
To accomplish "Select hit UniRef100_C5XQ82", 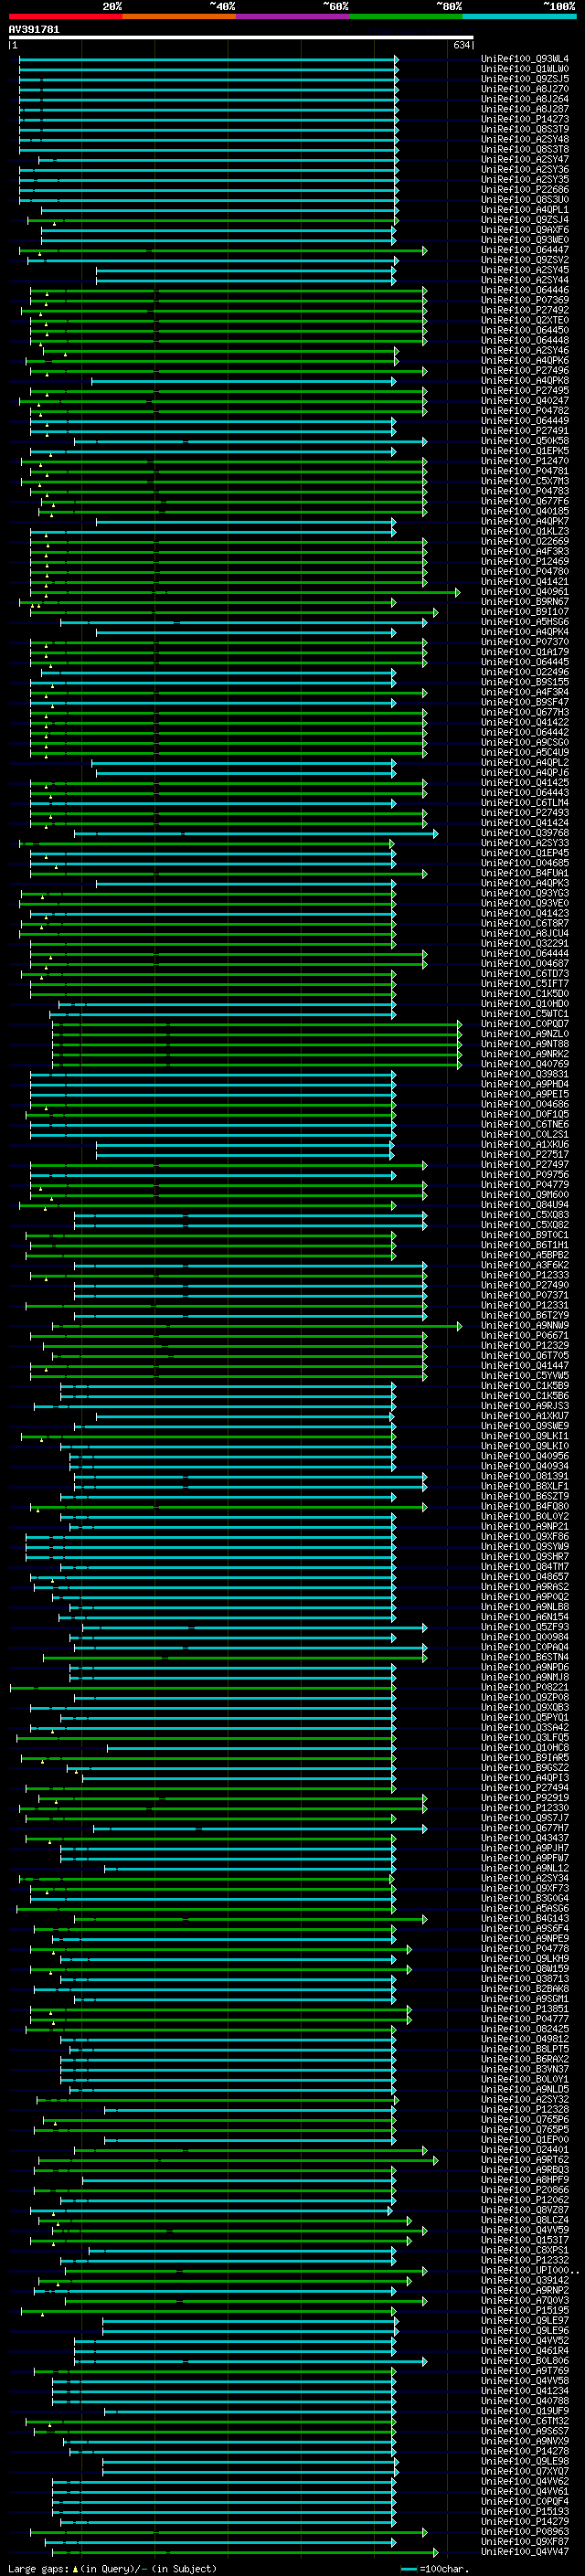I will (525, 1225).
